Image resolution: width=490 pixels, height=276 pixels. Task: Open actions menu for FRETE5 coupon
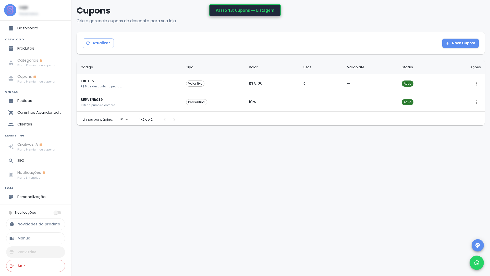476,84
